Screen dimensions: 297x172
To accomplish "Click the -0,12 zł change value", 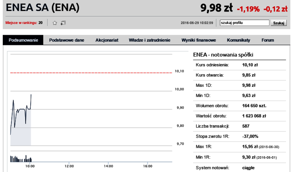I will tap(276, 9).
